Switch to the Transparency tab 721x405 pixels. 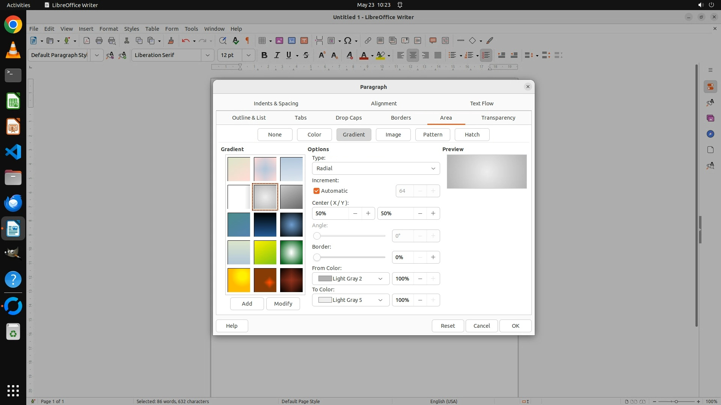pos(498,118)
